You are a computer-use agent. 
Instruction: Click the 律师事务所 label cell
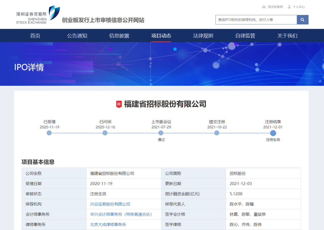[54, 224]
